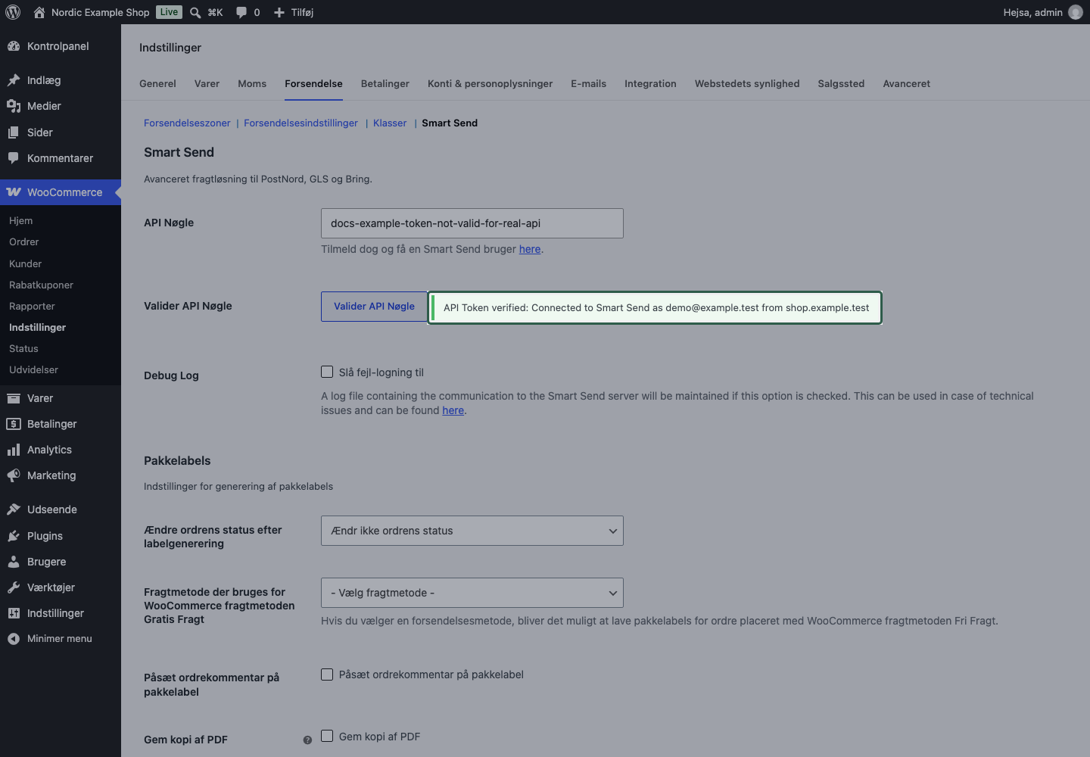Click the Værktøjer wrench icon
This screenshot has height=757, width=1090.
[14, 587]
